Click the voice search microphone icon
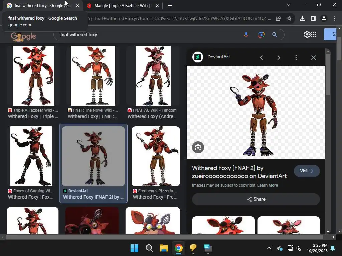The width and height of the screenshot is (342, 256). point(246,35)
